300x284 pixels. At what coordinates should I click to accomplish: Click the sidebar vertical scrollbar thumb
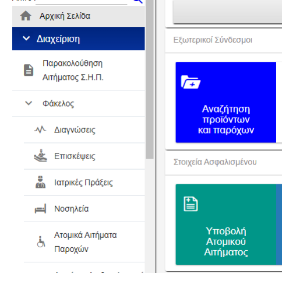pyautogui.click(x=150, y=79)
